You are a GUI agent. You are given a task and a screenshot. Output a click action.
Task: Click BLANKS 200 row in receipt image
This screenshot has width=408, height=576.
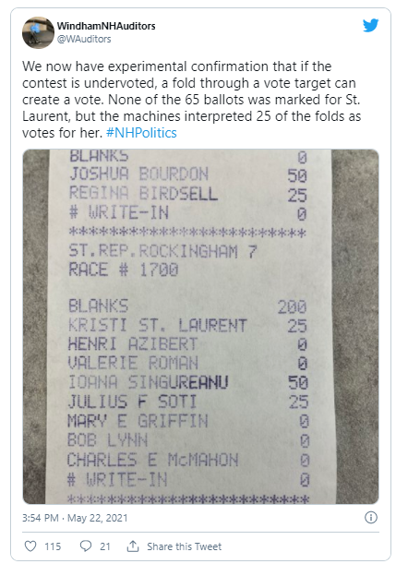click(187, 306)
